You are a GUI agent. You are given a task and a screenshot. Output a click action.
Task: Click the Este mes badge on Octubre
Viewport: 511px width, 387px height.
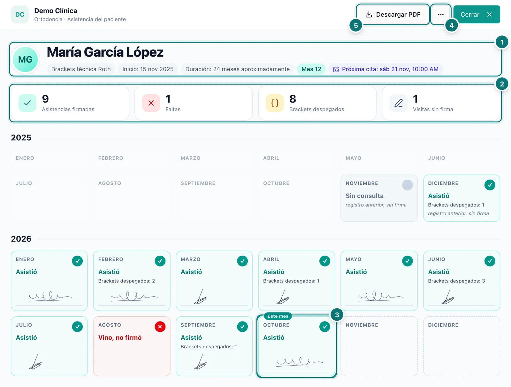click(x=278, y=316)
